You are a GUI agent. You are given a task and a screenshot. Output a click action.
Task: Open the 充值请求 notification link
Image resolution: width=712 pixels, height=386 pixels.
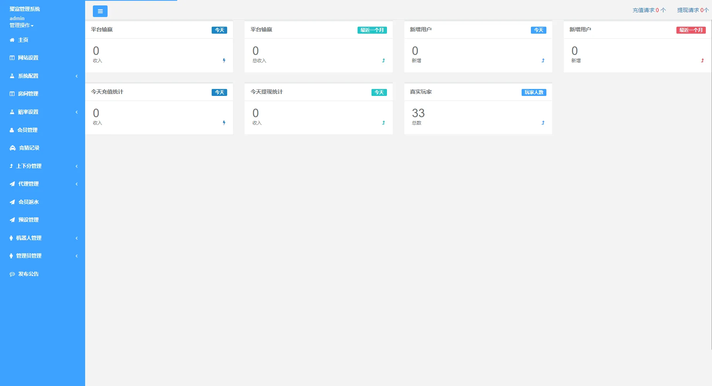click(x=649, y=10)
